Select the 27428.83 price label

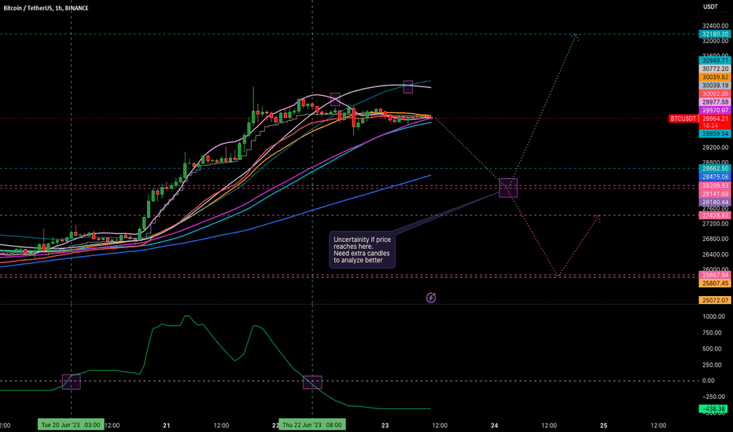point(715,215)
